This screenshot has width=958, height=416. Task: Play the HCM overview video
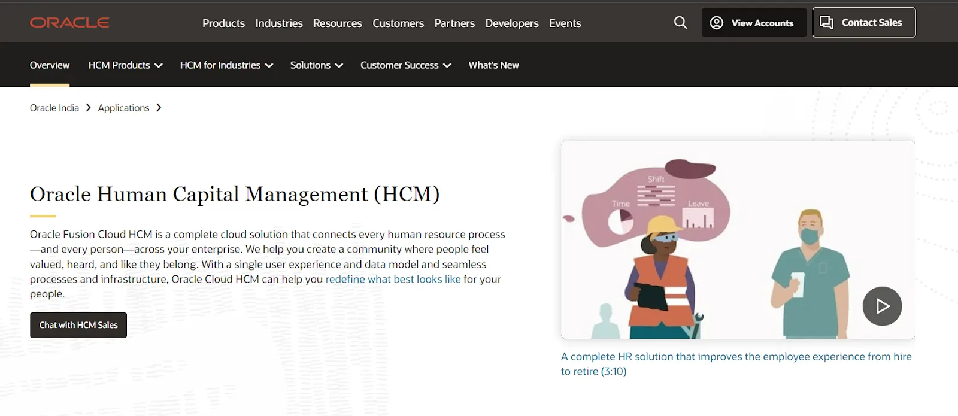tap(882, 306)
